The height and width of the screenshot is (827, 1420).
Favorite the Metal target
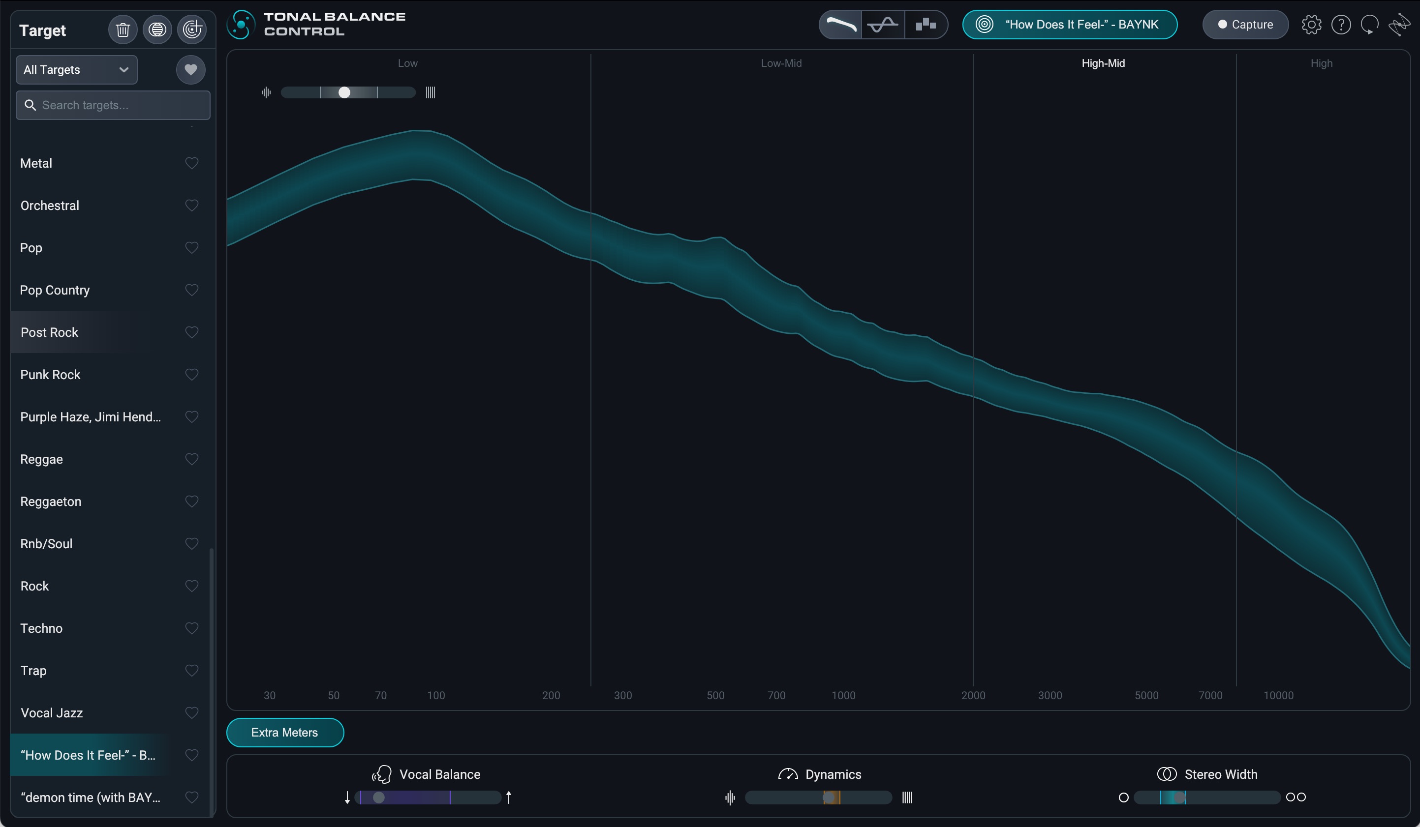pos(191,163)
